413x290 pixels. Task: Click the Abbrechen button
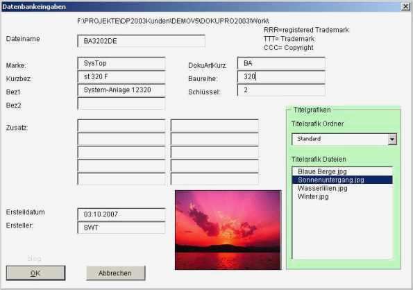pos(116,273)
